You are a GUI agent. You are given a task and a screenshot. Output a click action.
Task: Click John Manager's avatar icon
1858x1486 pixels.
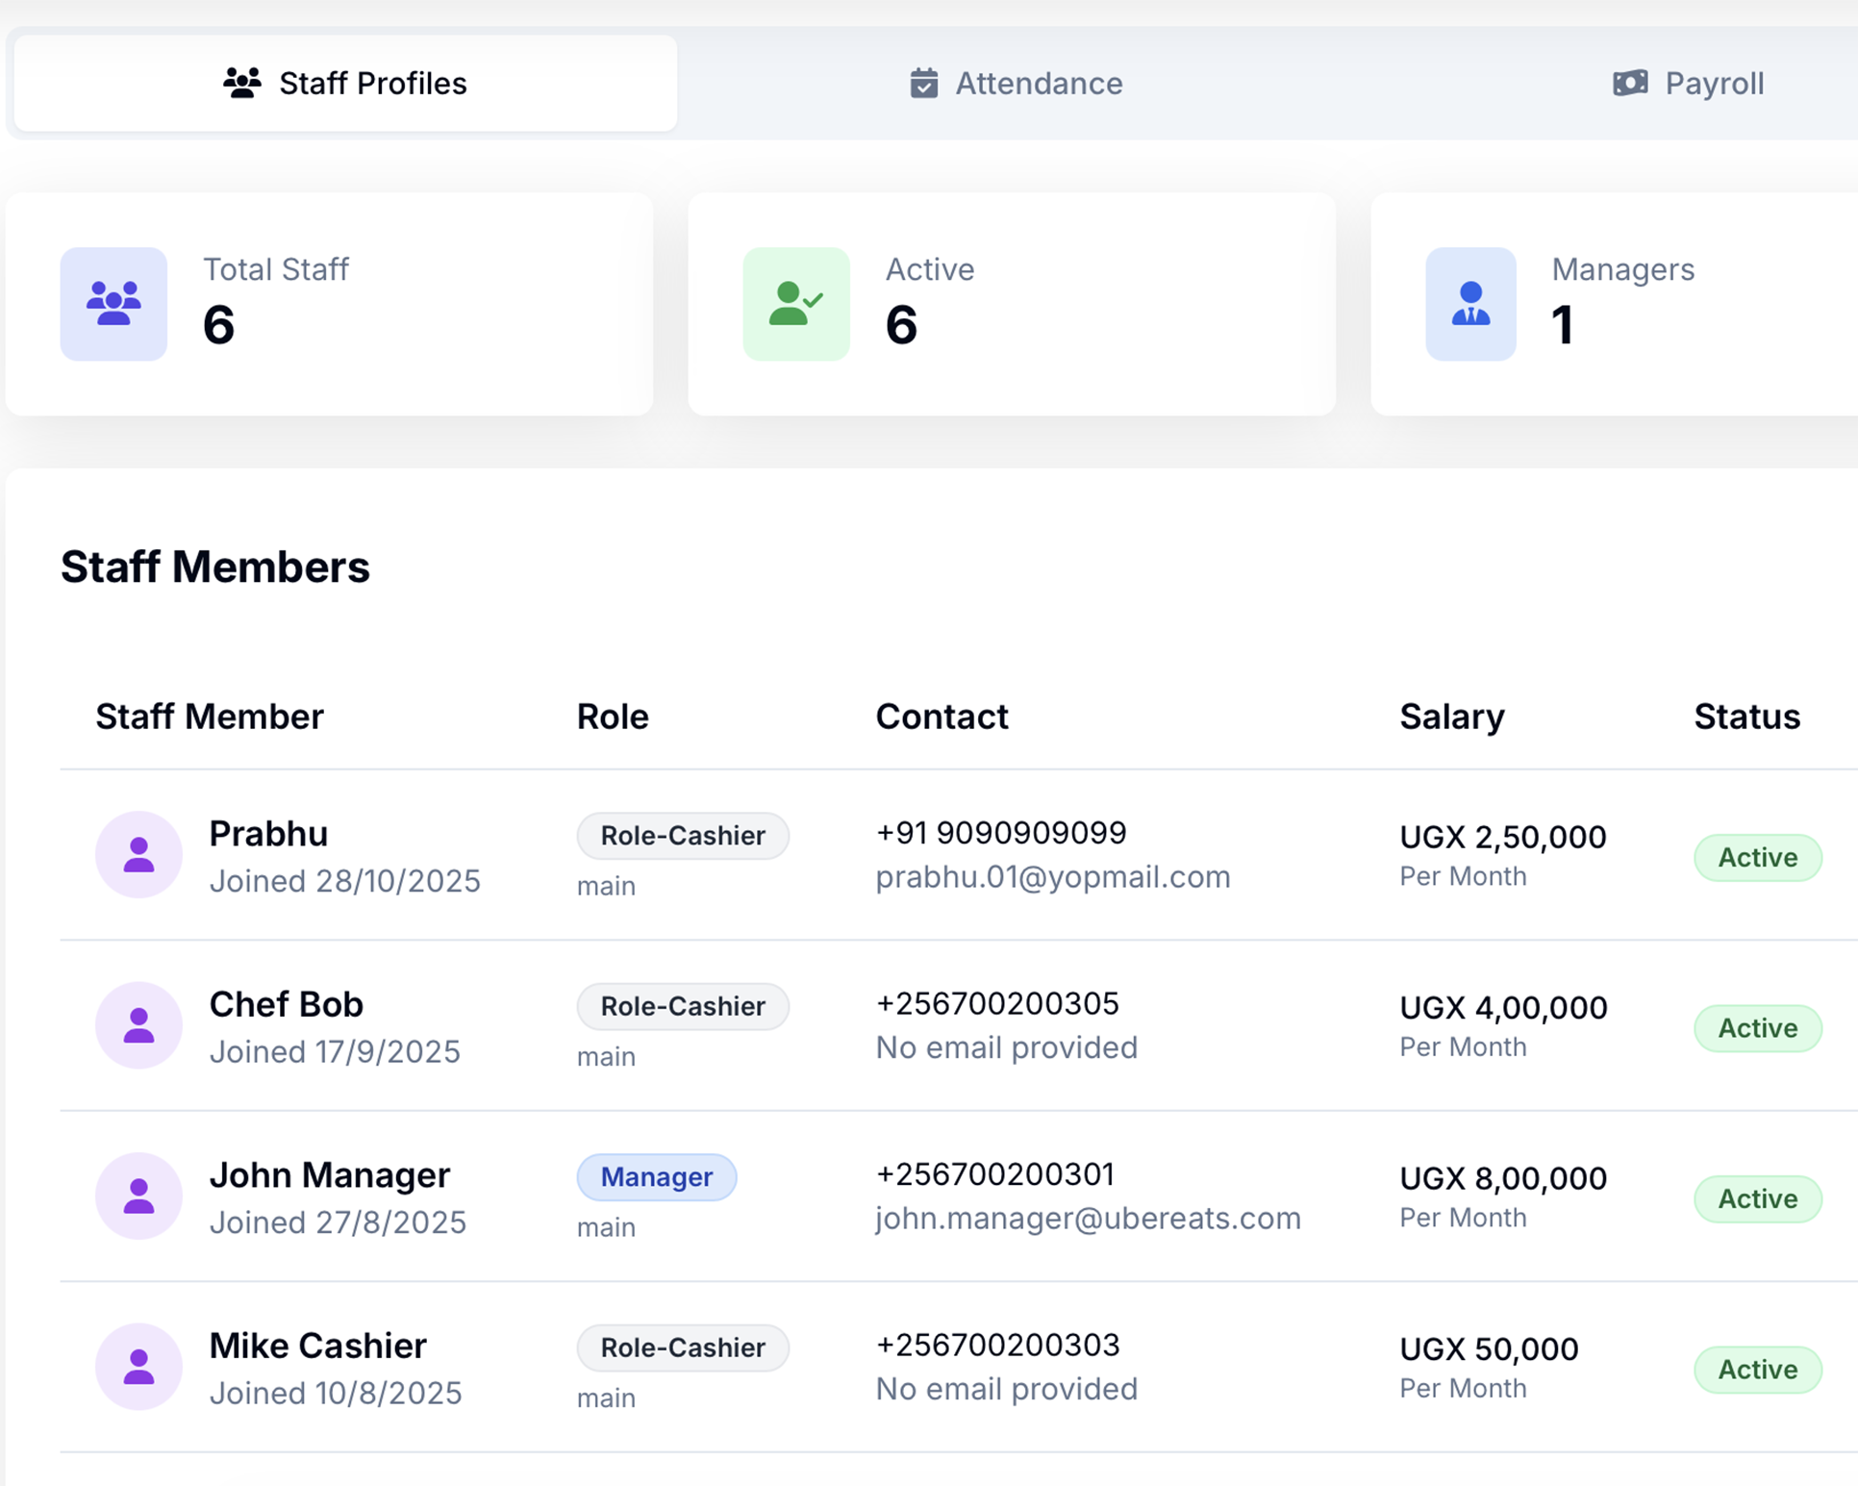(x=138, y=1196)
